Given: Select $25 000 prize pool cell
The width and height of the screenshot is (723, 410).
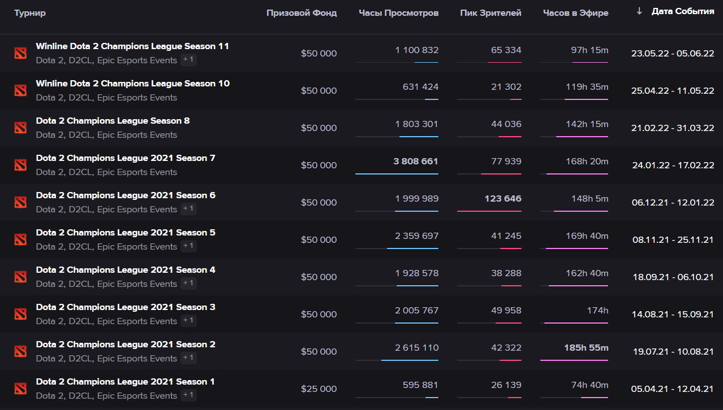Looking at the screenshot, I should point(319,389).
